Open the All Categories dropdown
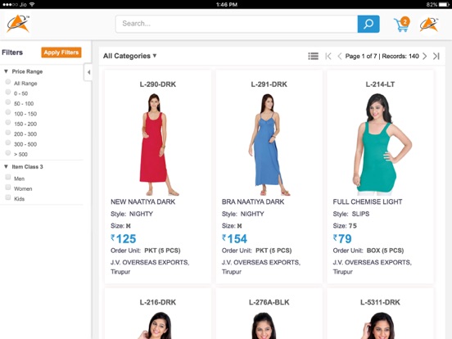Image resolution: width=452 pixels, height=339 pixels. coord(130,56)
